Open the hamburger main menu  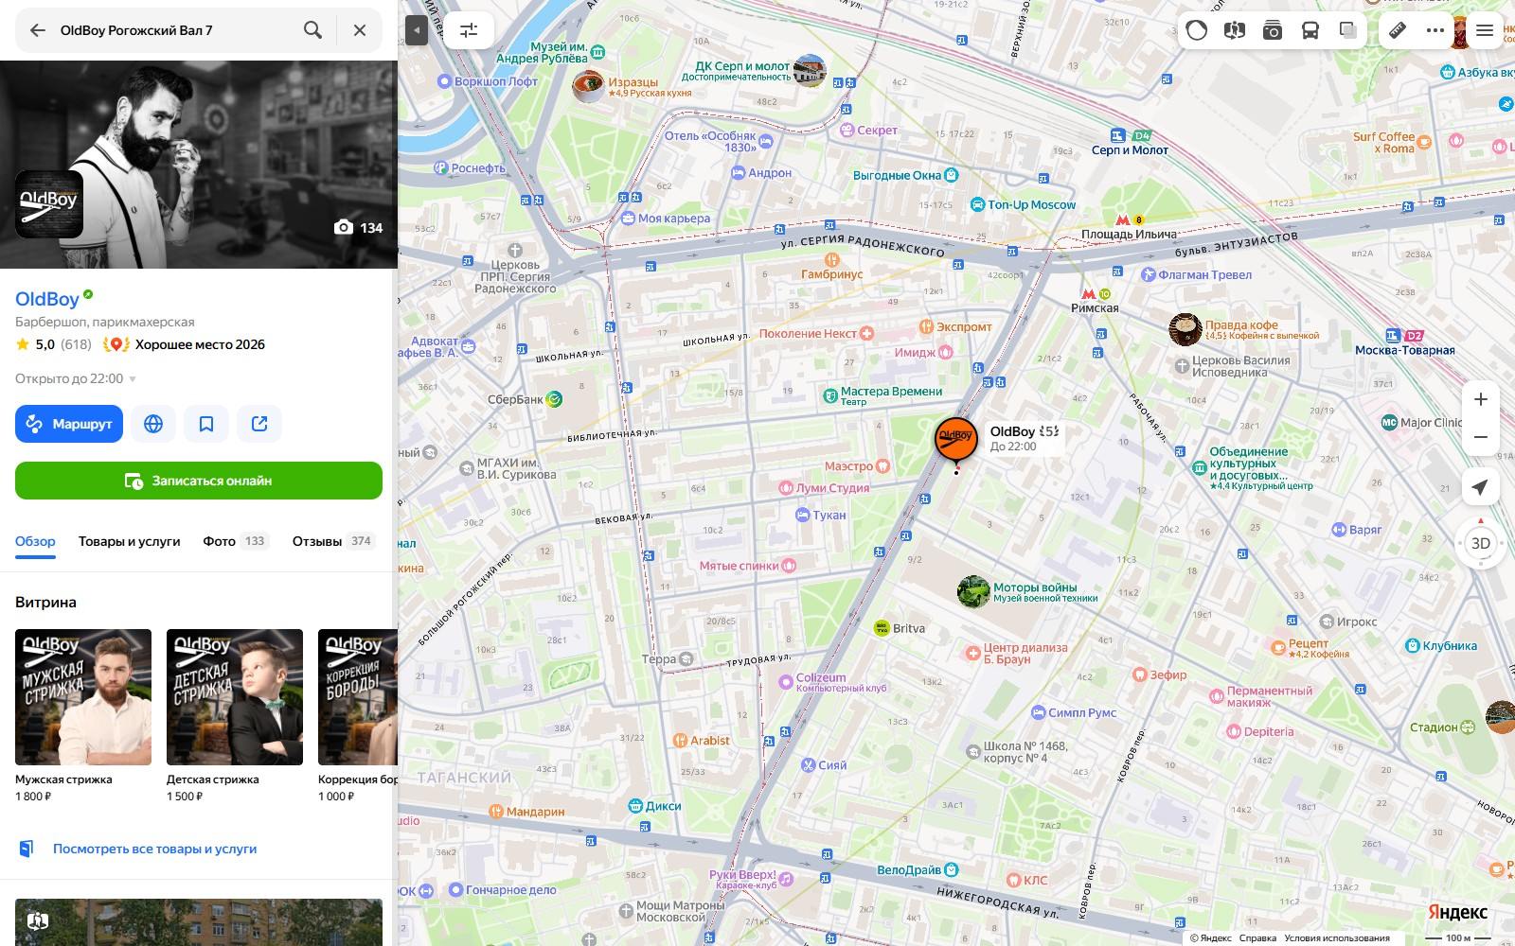click(x=1485, y=30)
